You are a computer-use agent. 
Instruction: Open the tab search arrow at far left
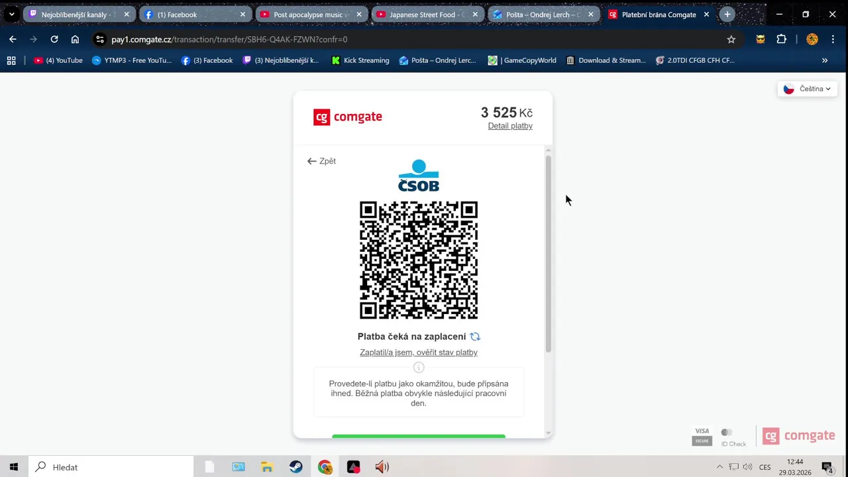pos(11,14)
